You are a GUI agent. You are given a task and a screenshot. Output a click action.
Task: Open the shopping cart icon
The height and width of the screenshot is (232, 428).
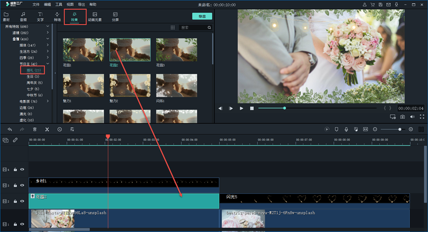pyautogui.click(x=373, y=5)
